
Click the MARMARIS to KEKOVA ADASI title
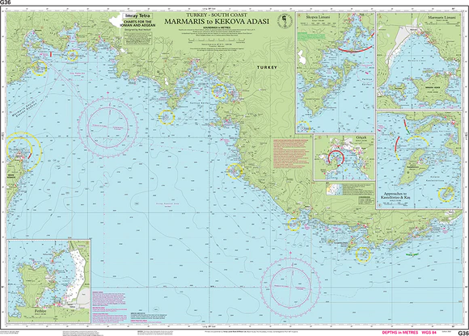click(217, 22)
